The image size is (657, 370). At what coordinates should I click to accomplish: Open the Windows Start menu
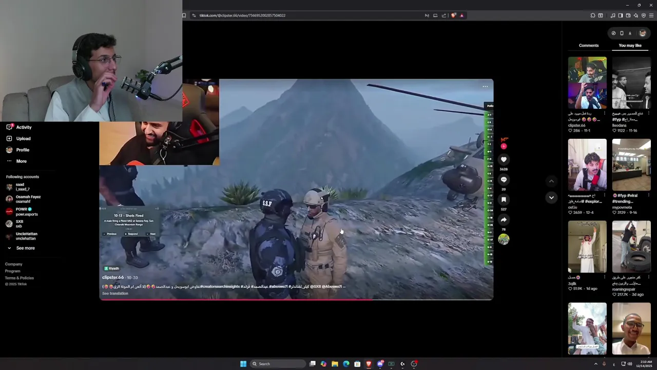tap(243, 364)
